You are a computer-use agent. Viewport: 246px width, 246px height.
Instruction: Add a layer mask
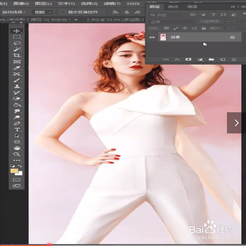188,59
